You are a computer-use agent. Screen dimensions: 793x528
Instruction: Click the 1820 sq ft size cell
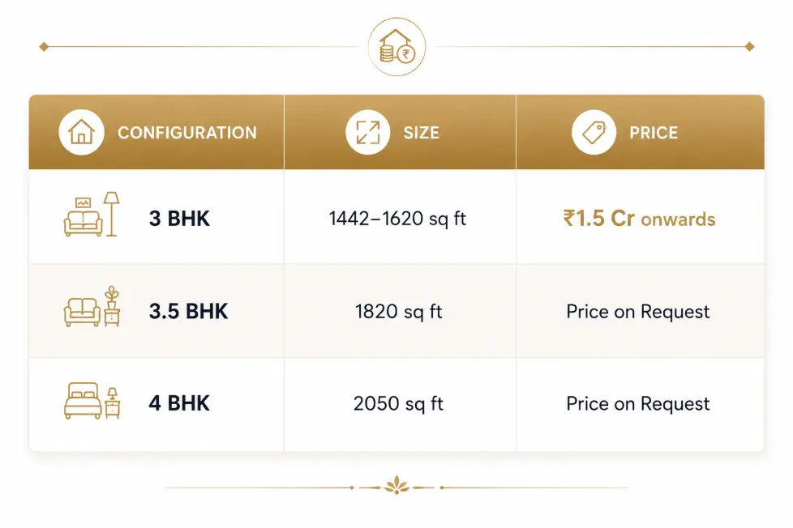(x=398, y=312)
